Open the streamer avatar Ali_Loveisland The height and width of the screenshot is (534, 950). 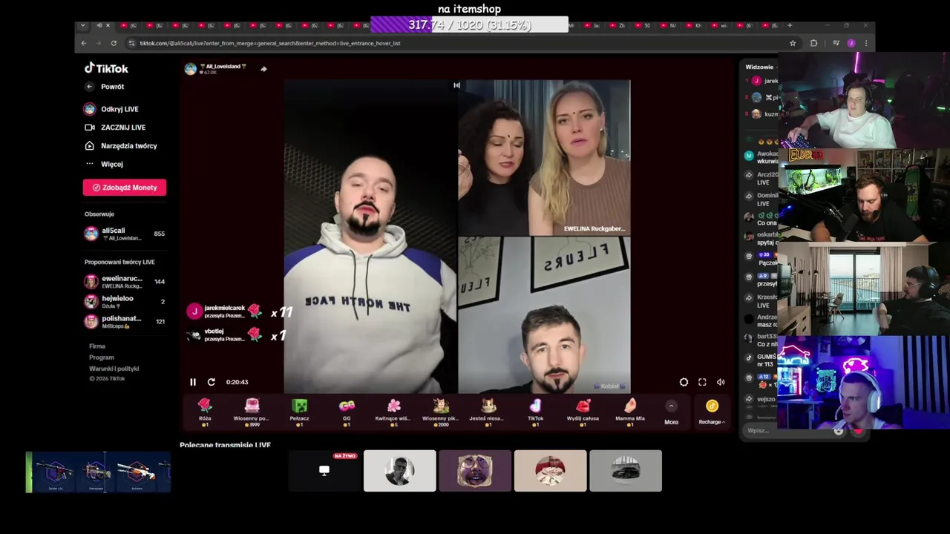pos(191,69)
